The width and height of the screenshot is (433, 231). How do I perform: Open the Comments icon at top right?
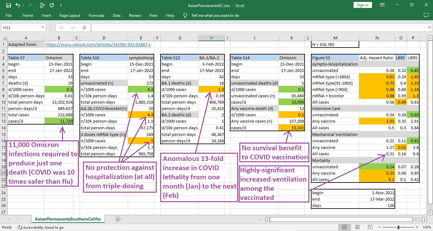pyautogui.click(x=426, y=15)
